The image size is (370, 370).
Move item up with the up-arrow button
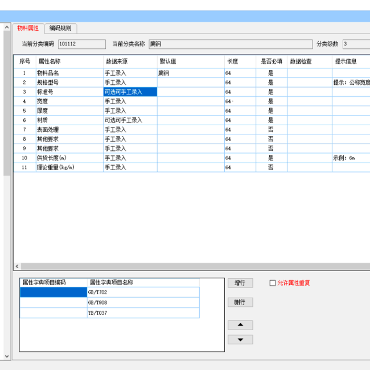point(240,325)
